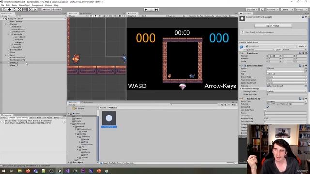Select the Scale tool in the Unity toolbar
The image size is (310, 174).
(19, 10)
